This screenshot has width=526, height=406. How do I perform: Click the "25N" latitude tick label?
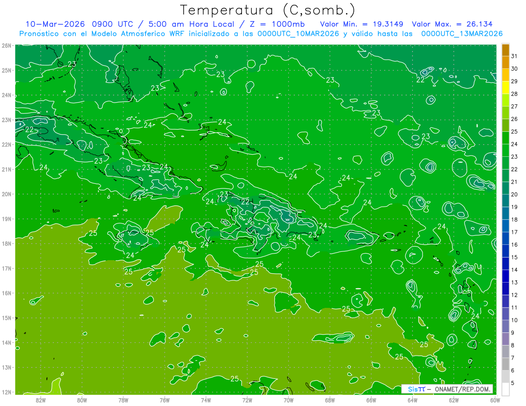[x=6, y=70]
